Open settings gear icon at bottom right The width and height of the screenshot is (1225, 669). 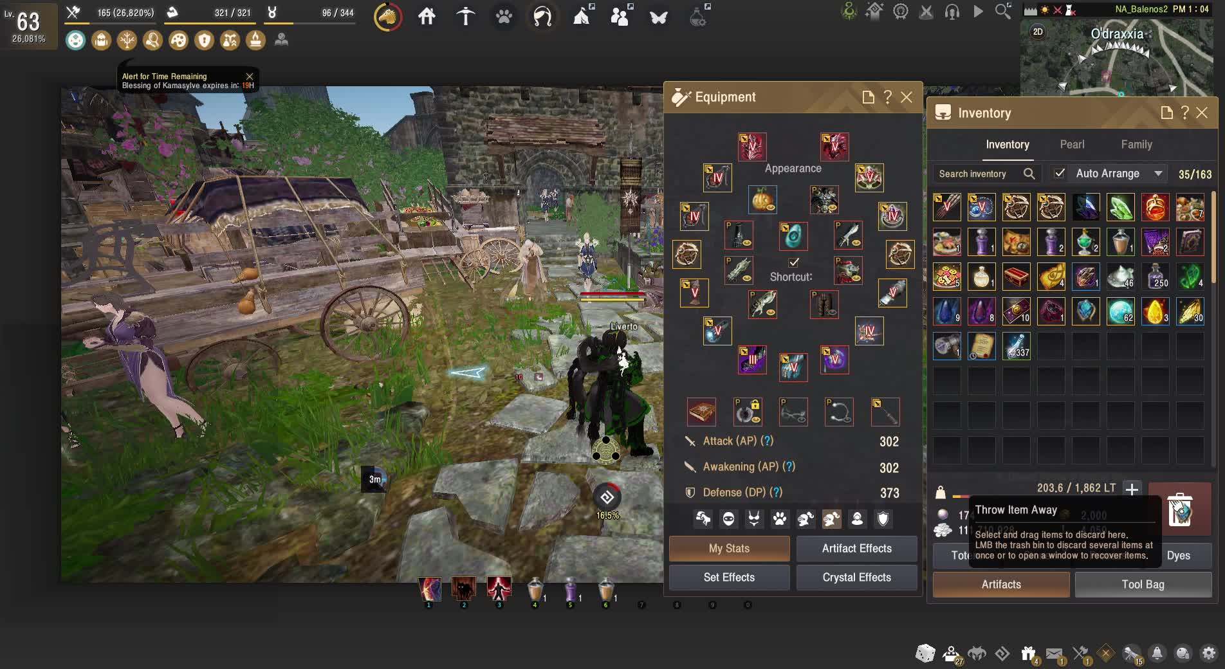pos(1209,654)
